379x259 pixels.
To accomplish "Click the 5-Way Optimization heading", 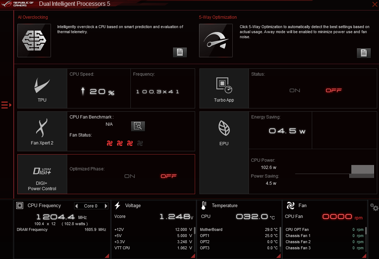I will click(x=218, y=17).
